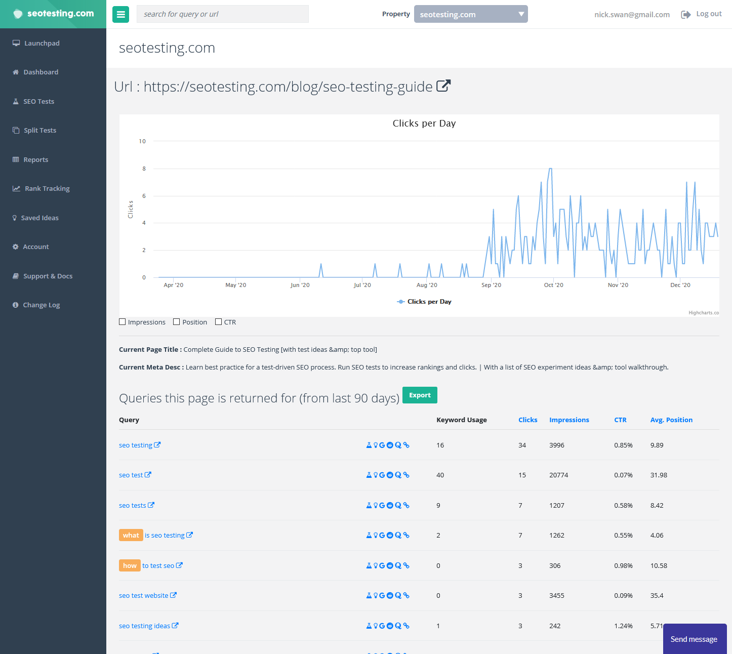Toggle the hamburger menu button

[x=120, y=14]
